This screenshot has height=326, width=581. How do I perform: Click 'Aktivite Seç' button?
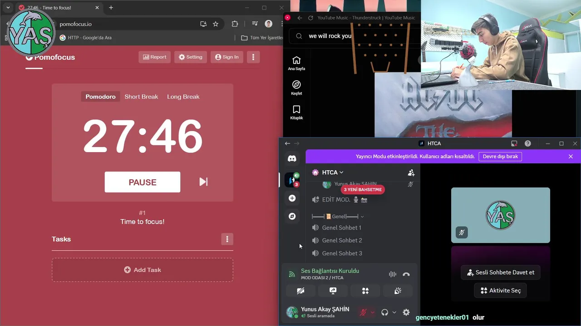click(501, 291)
